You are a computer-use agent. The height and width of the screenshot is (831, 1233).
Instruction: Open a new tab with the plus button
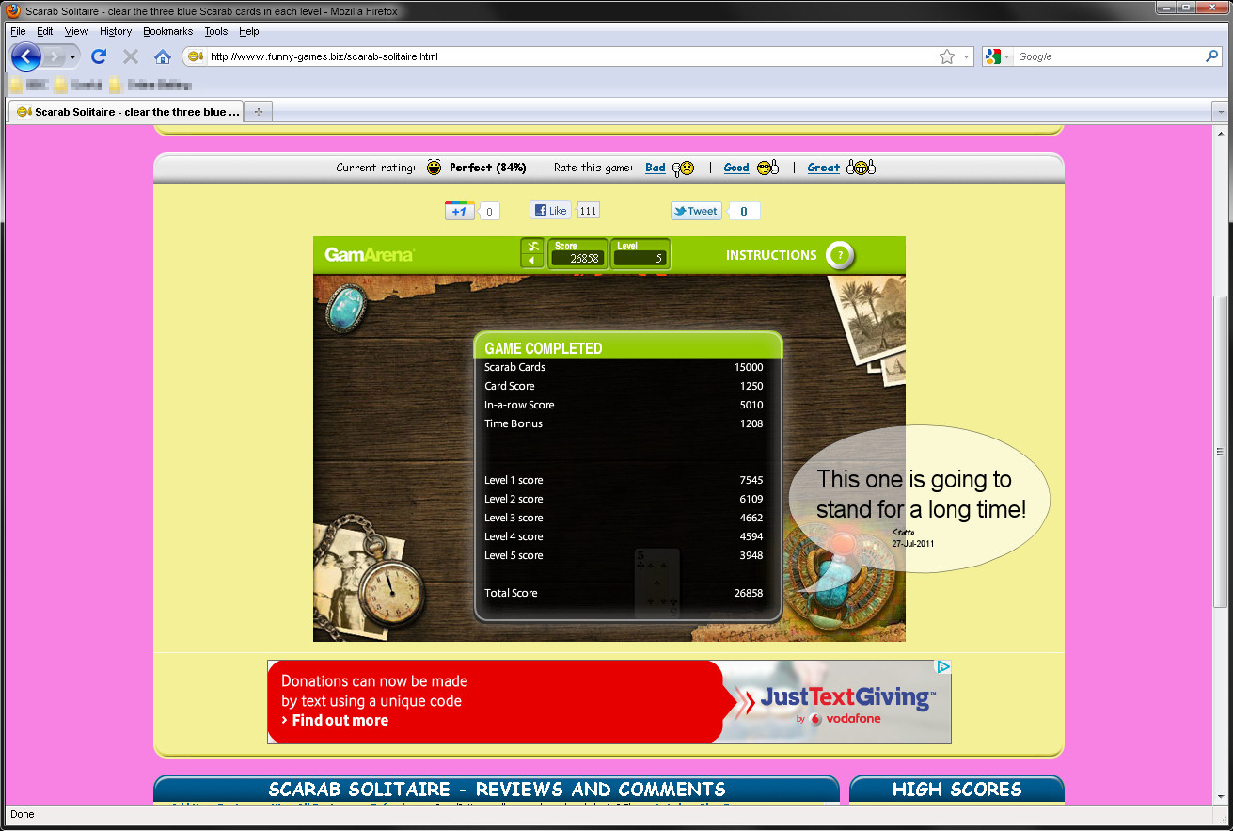pyautogui.click(x=258, y=111)
